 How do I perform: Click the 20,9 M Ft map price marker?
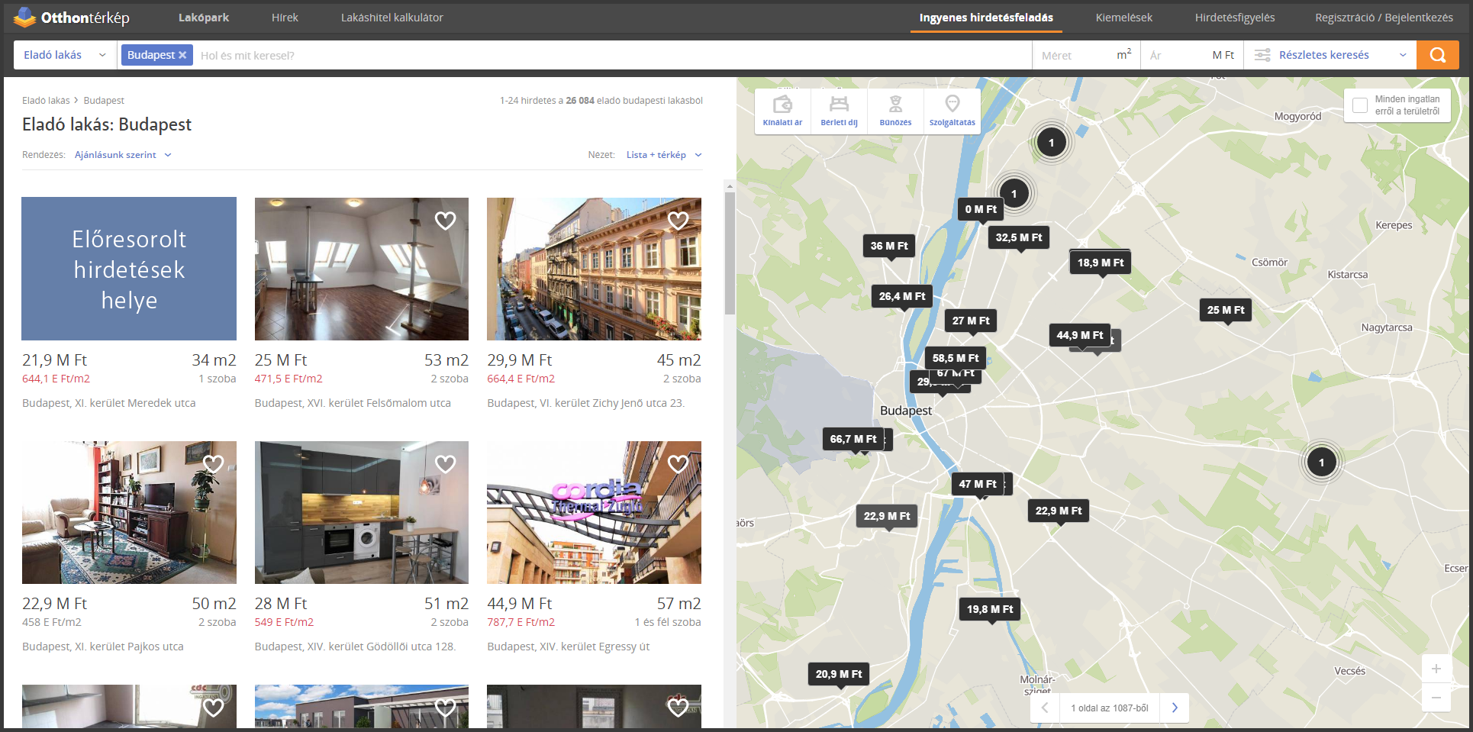pos(838,674)
